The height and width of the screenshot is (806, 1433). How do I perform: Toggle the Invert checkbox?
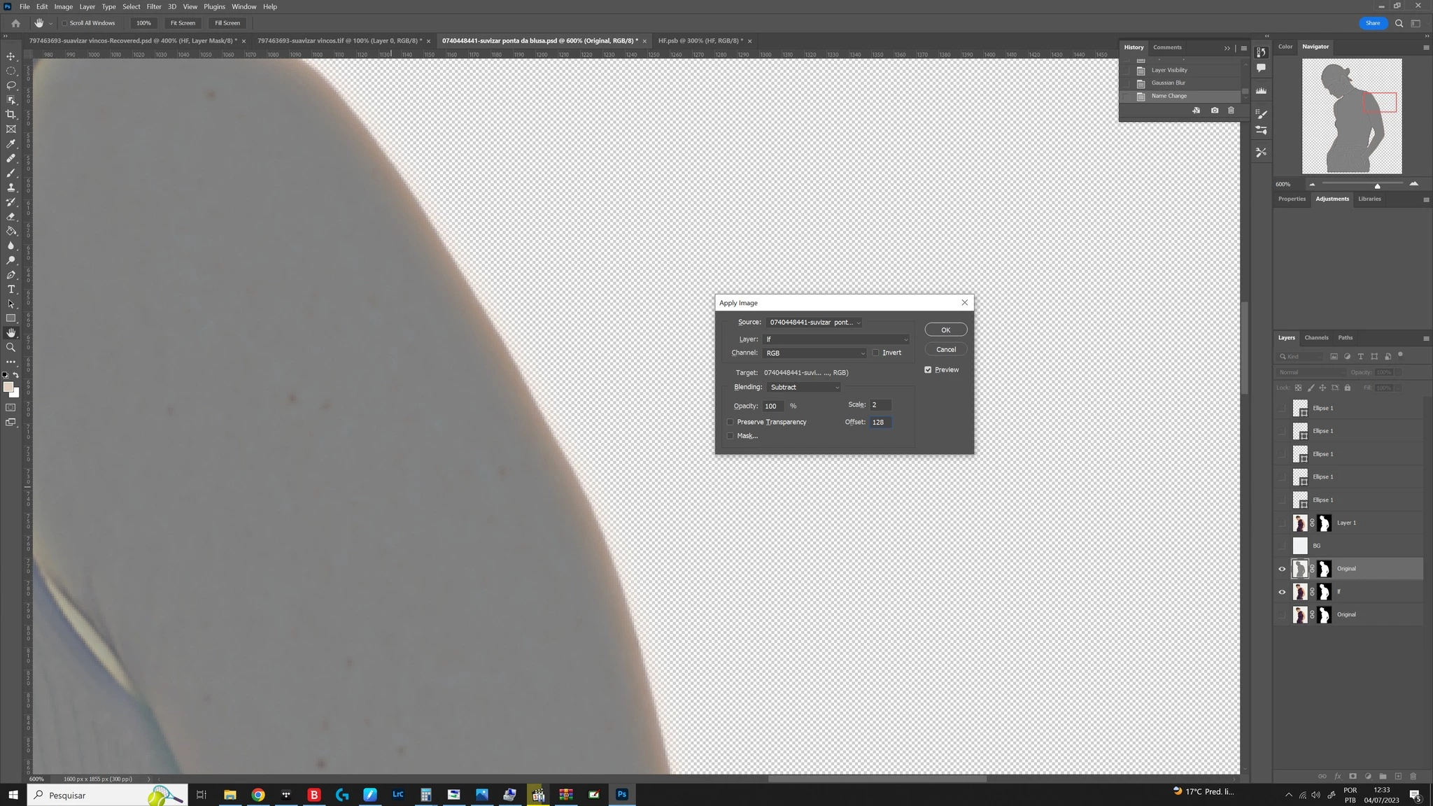pyautogui.click(x=875, y=353)
